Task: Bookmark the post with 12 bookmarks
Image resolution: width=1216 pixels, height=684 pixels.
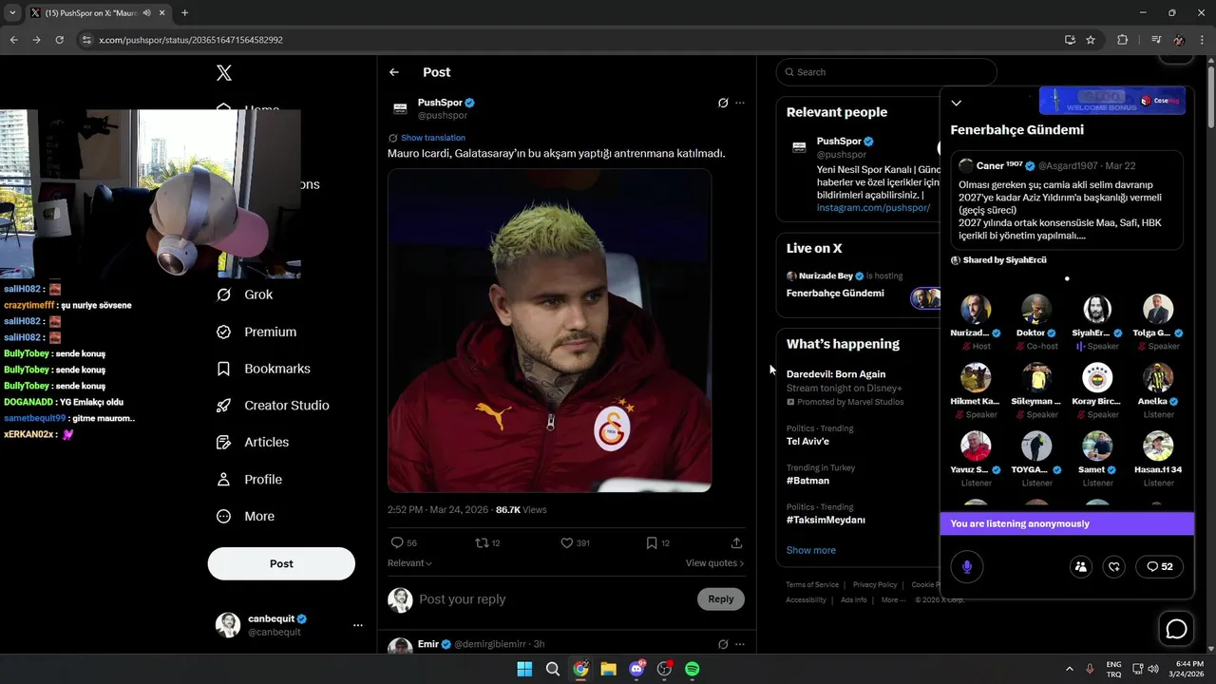Action: (x=652, y=542)
